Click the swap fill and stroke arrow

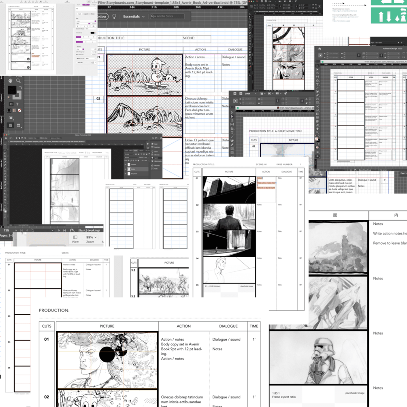pyautogui.click(x=21, y=87)
